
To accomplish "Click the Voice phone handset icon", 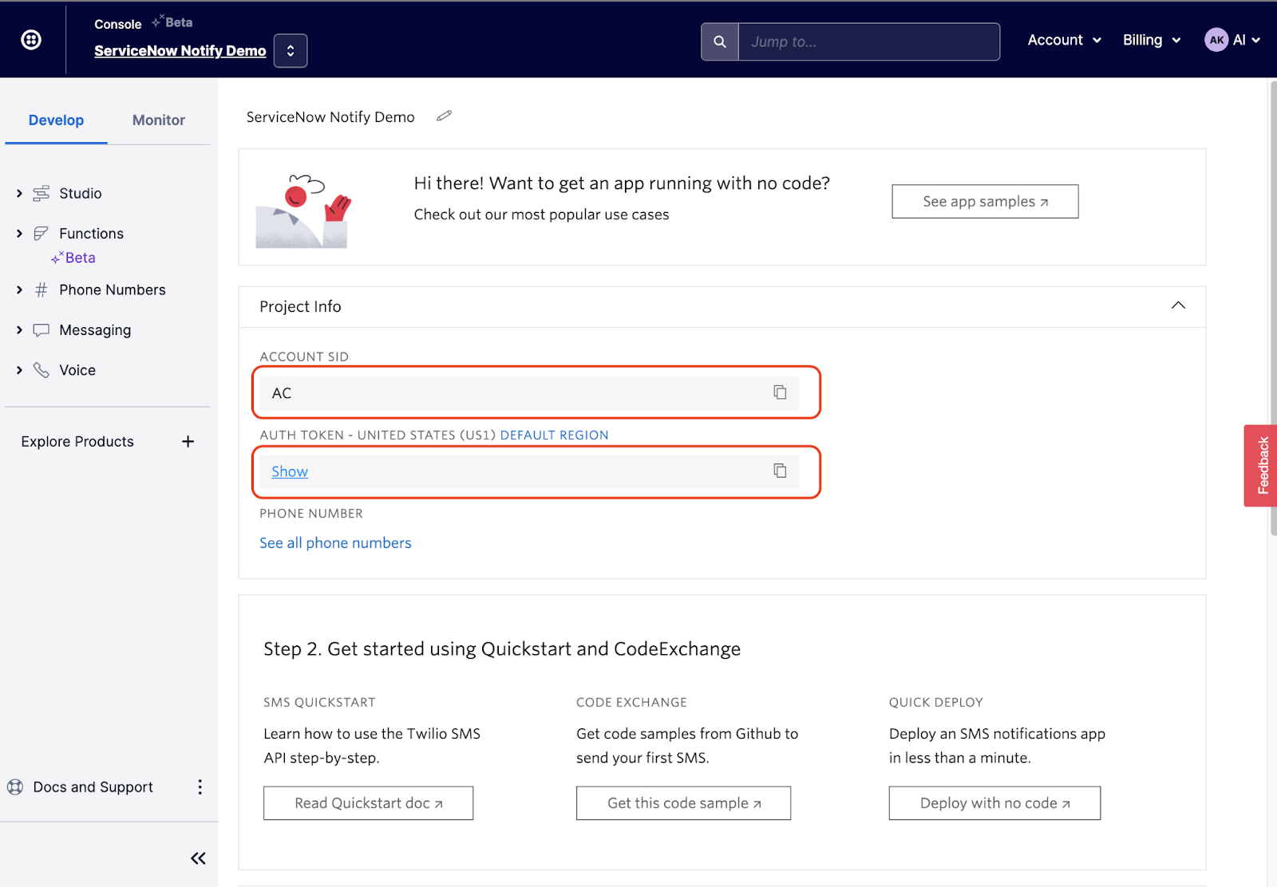I will 41,370.
